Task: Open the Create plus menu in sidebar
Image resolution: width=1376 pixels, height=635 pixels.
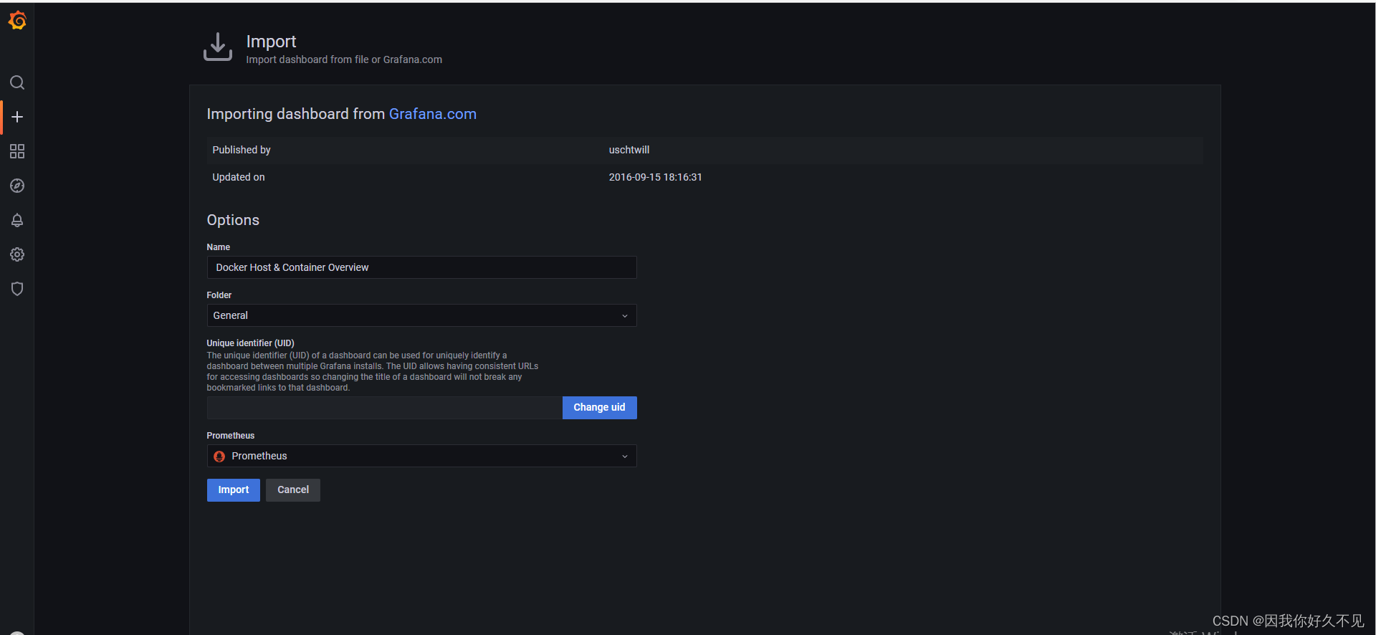Action: click(x=17, y=117)
